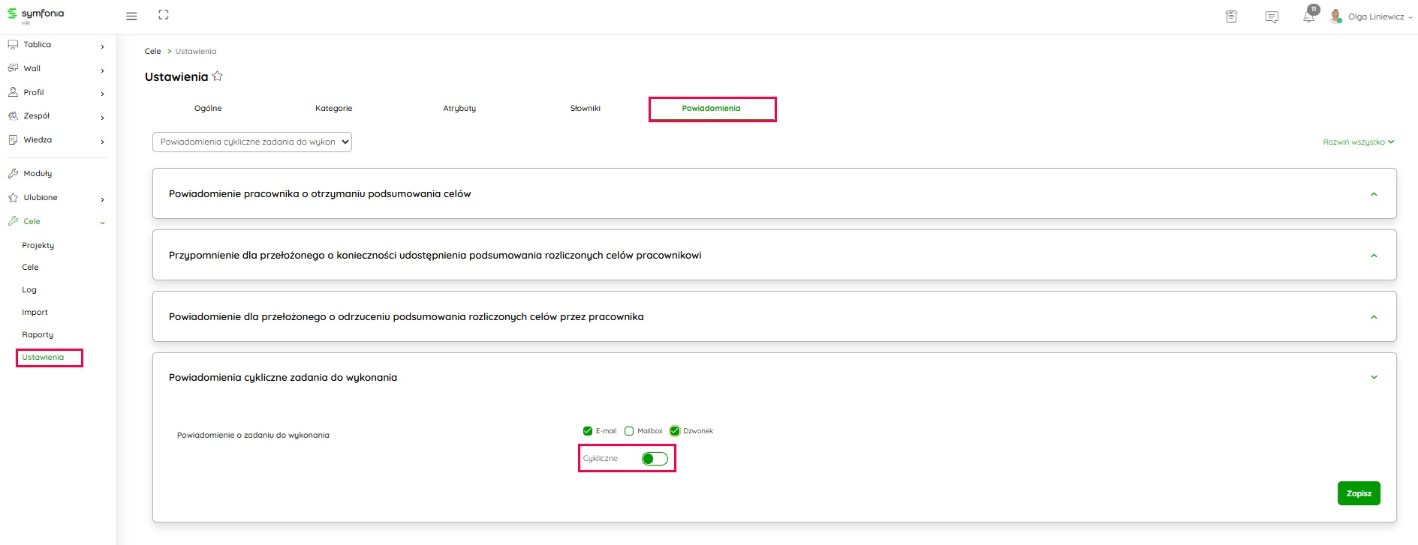Viewport: 1418px width, 545px height.
Task: Open the notification type filter dropdown
Action: pyautogui.click(x=252, y=142)
